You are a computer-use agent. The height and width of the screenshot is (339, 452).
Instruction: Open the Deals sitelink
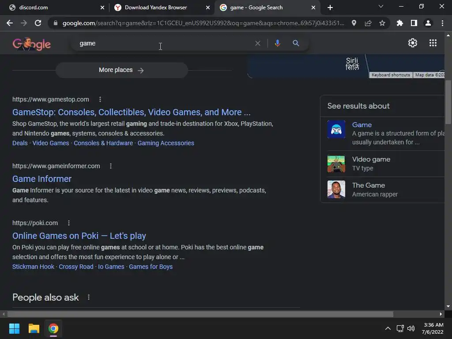click(20, 143)
